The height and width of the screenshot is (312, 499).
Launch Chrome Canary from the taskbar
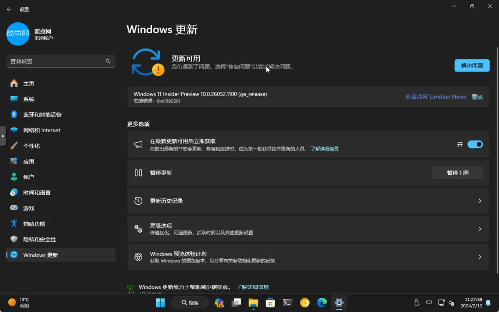click(304, 303)
